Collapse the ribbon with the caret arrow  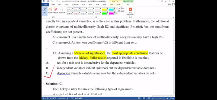pos(173,17)
